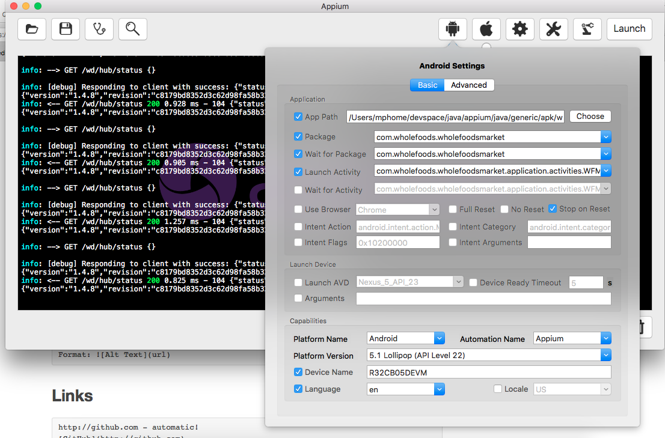Screen dimensions: 665x438
Task: Click the App Path text field
Action: 456,117
